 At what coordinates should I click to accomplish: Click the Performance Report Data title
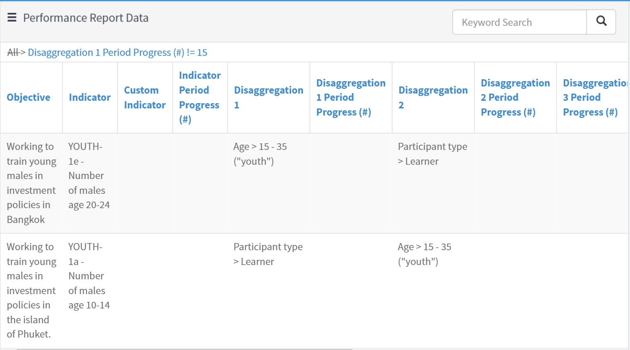(x=85, y=18)
